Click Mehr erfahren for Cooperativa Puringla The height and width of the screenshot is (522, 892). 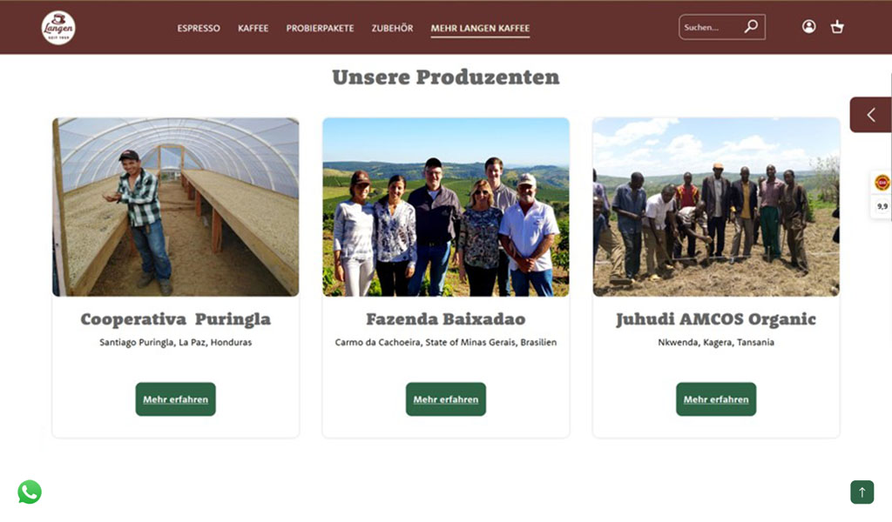click(175, 399)
